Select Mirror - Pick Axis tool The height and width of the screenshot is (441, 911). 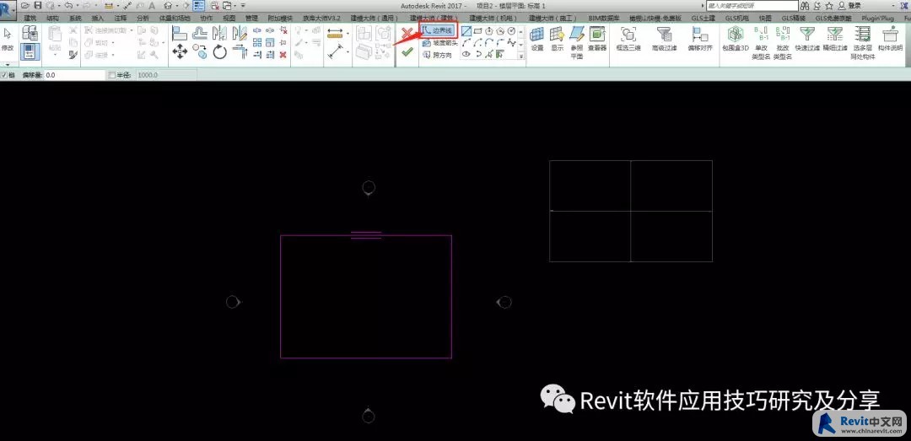tap(219, 34)
